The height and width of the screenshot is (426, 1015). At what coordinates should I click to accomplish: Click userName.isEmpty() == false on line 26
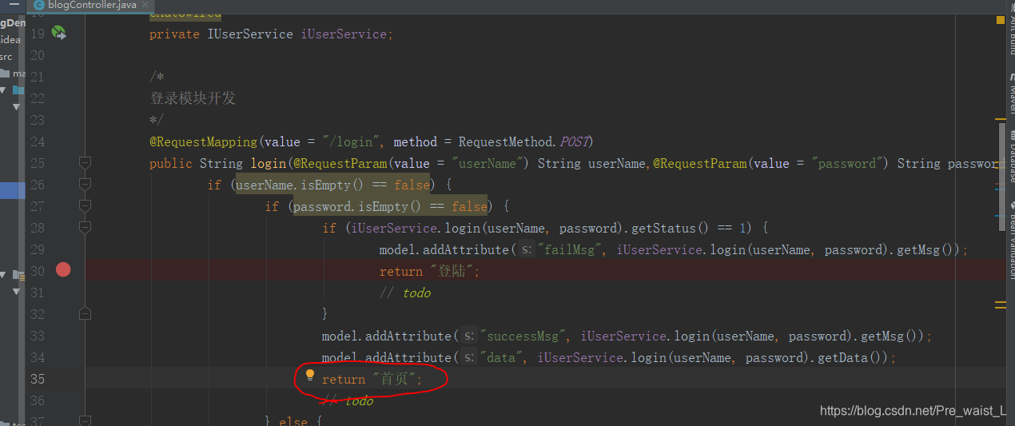tap(333, 185)
